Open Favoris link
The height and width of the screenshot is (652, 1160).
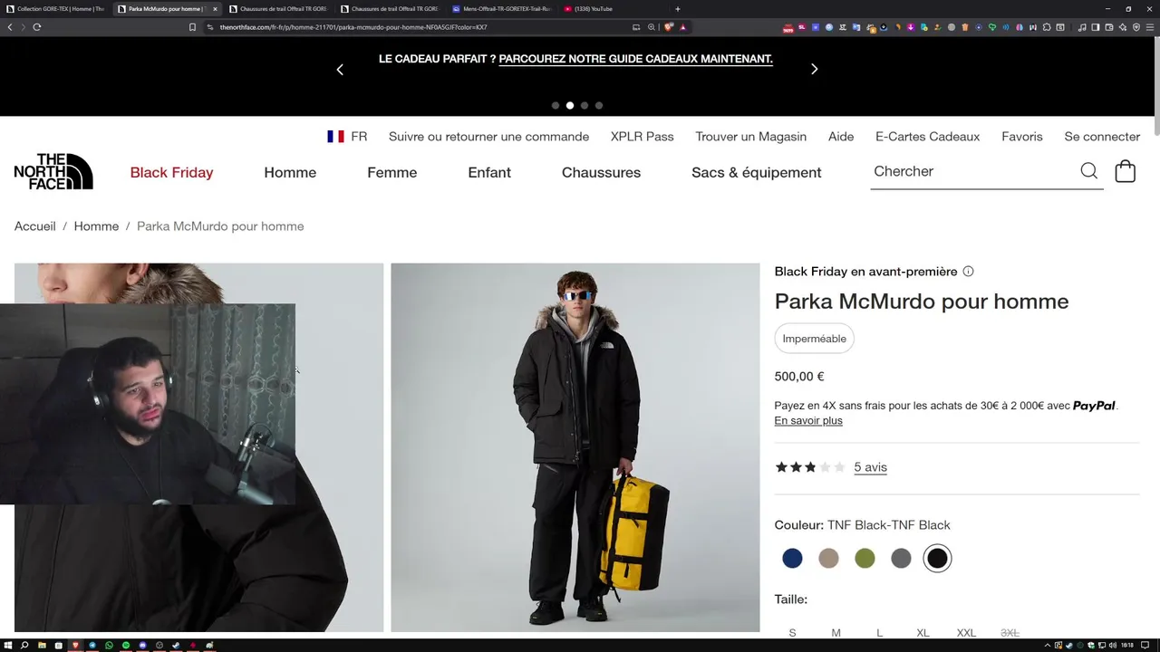click(x=1022, y=137)
